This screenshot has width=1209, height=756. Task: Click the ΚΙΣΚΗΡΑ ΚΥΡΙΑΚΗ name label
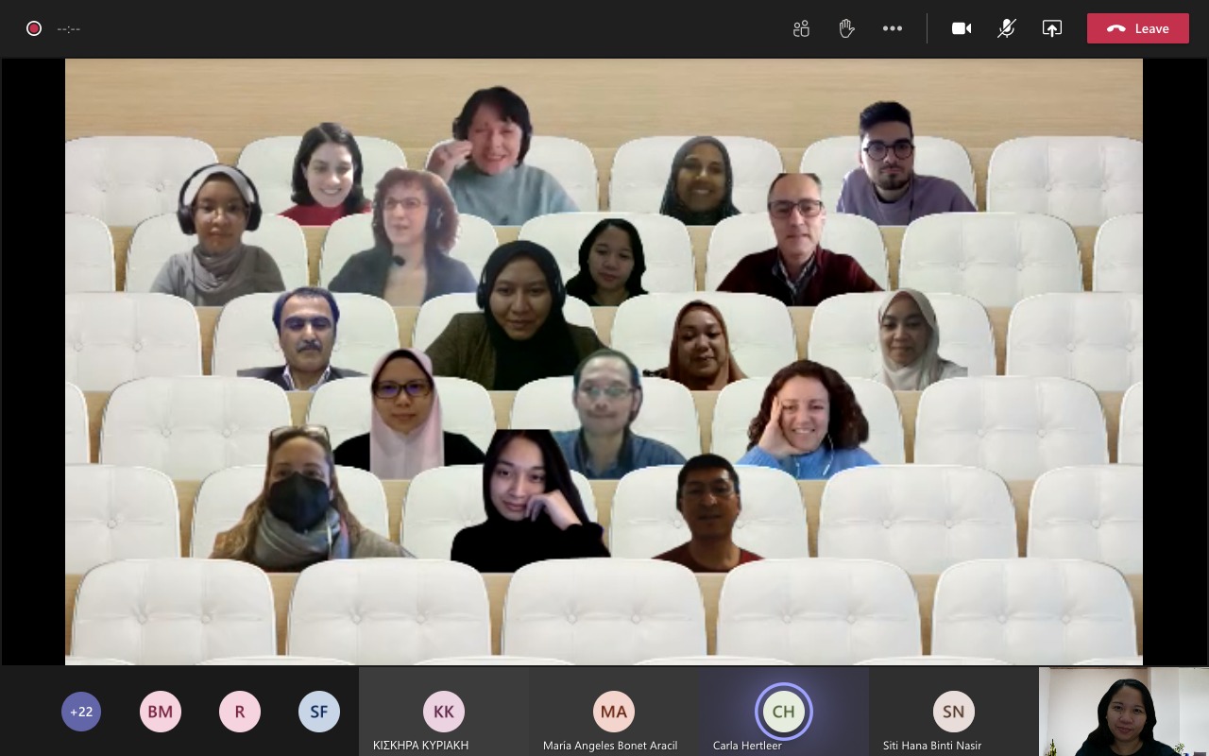pyautogui.click(x=420, y=746)
